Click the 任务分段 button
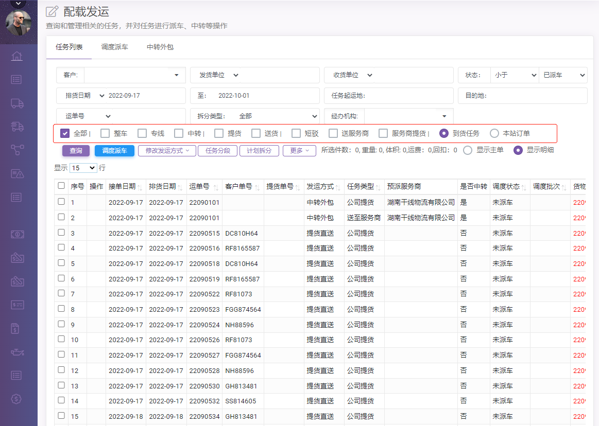 click(x=217, y=151)
